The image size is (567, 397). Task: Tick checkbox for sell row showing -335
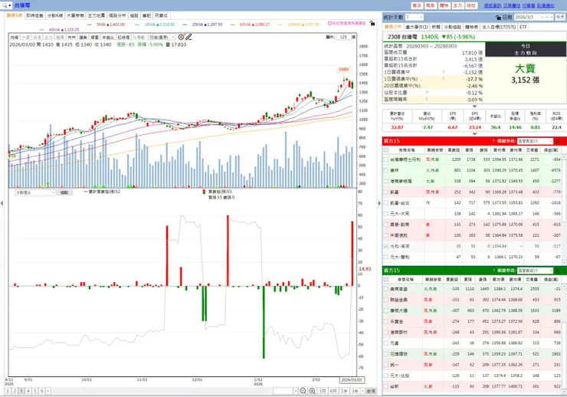[386, 289]
